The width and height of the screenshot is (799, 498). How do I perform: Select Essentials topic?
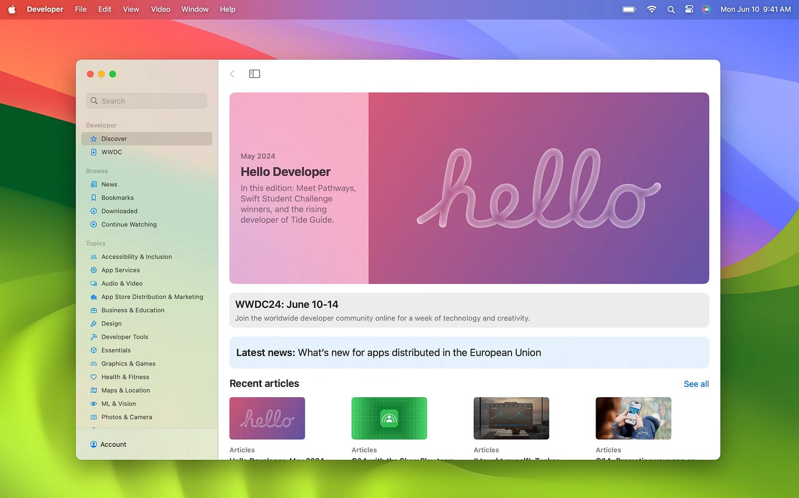[147, 351]
